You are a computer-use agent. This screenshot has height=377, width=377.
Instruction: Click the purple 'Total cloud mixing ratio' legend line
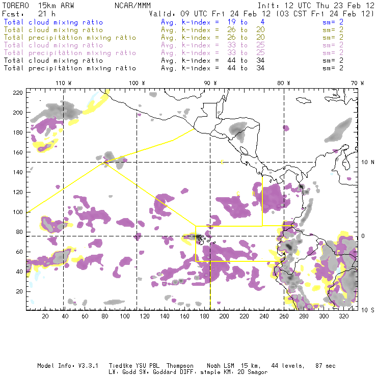53,45
